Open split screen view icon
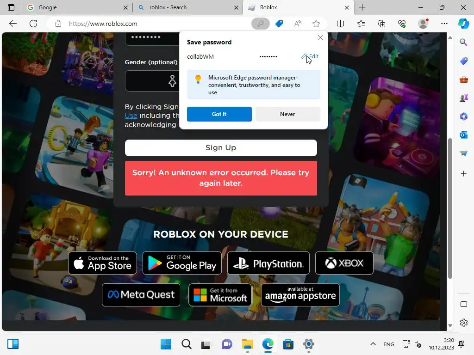This screenshot has height=355, width=474. coord(340,24)
